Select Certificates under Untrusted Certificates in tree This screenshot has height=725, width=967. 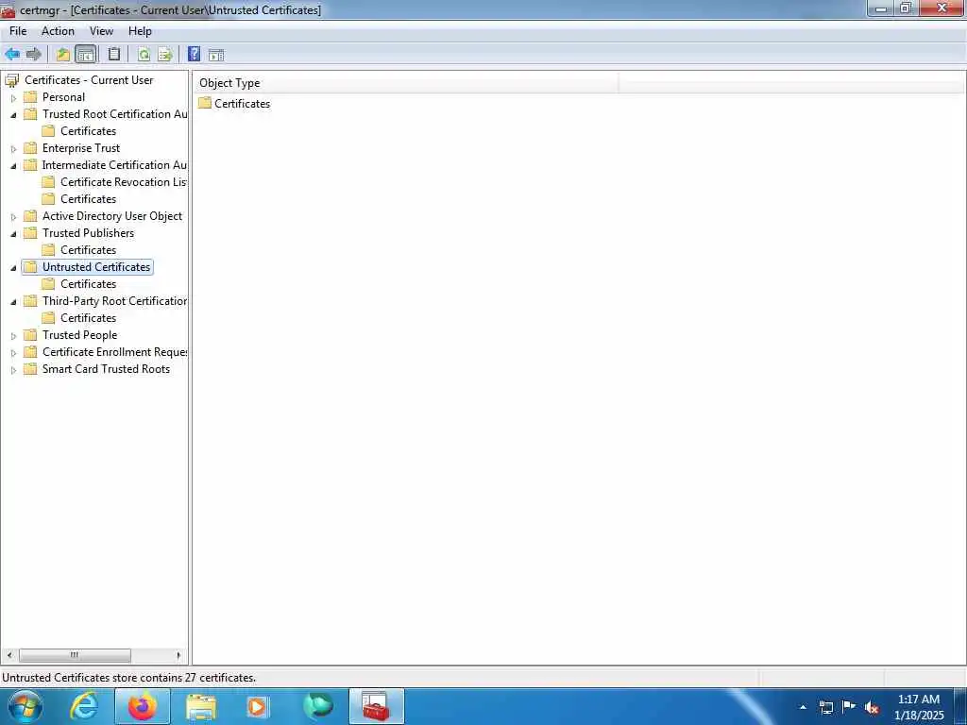pyautogui.click(x=88, y=284)
